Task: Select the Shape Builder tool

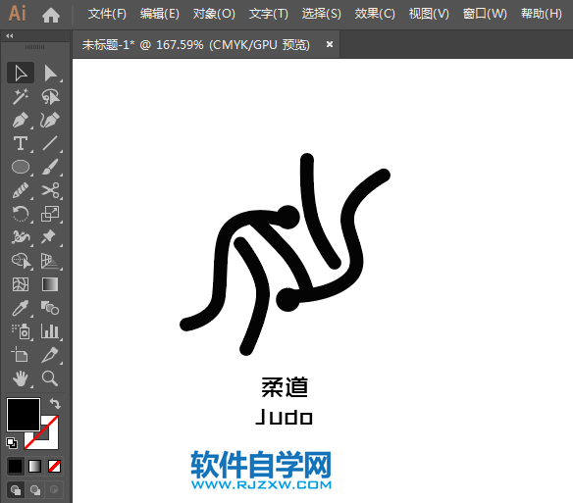Action: click(x=21, y=261)
